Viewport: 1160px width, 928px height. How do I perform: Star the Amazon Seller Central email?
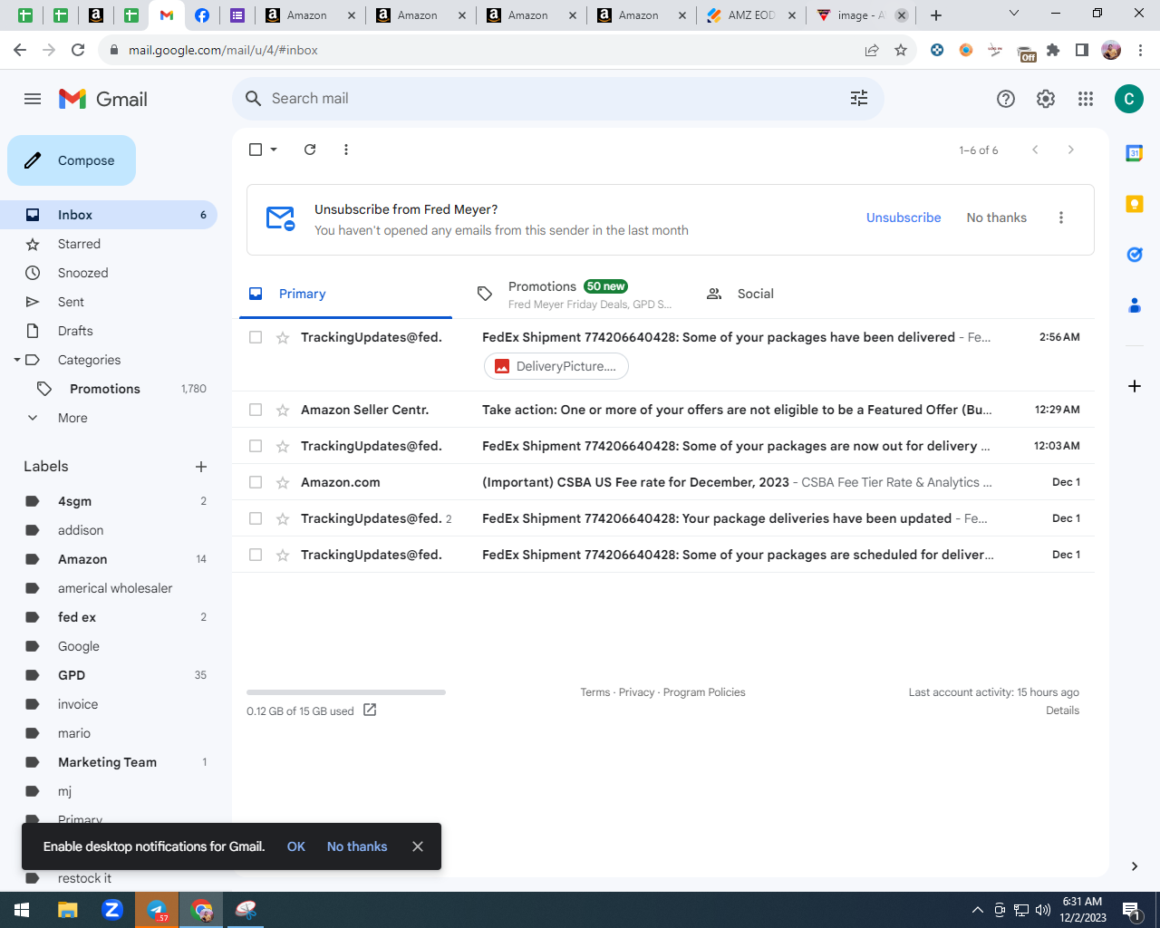(x=283, y=410)
